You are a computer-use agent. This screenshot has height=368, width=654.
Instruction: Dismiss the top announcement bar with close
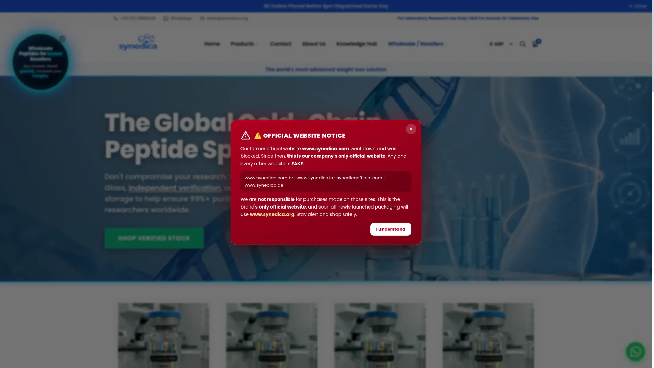[x=638, y=6]
